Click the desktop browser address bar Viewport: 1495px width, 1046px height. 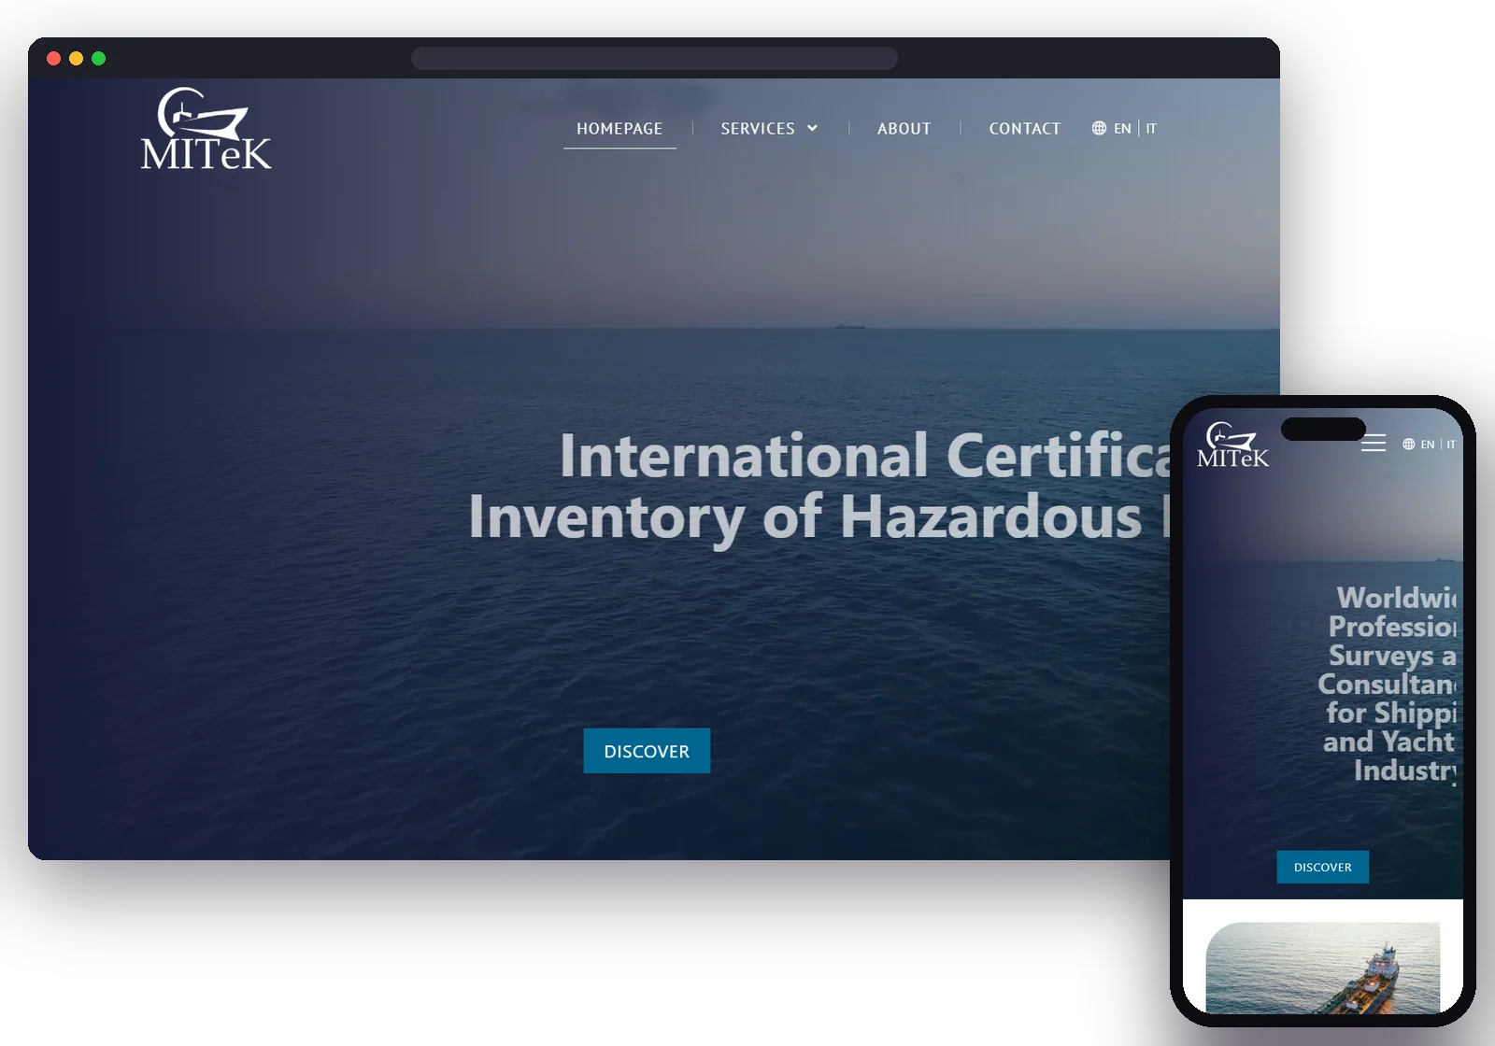(654, 59)
